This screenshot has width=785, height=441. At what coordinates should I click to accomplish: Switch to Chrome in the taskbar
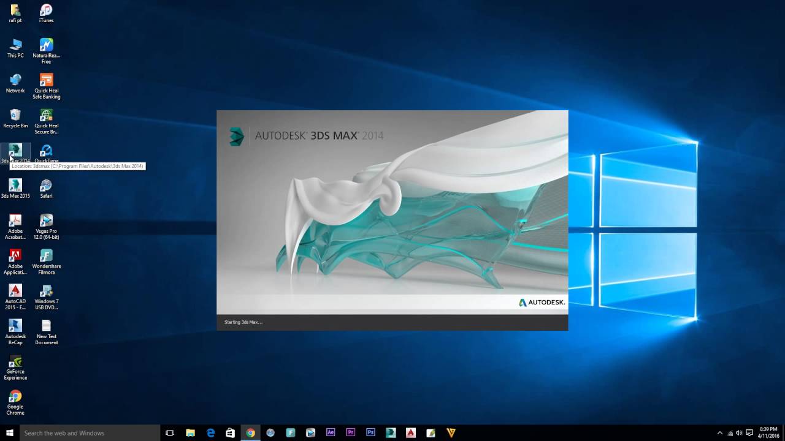click(x=250, y=433)
